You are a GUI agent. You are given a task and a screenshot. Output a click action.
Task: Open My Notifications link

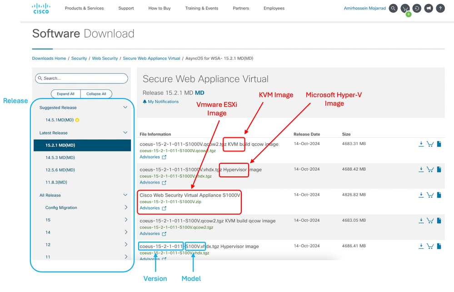[163, 102]
